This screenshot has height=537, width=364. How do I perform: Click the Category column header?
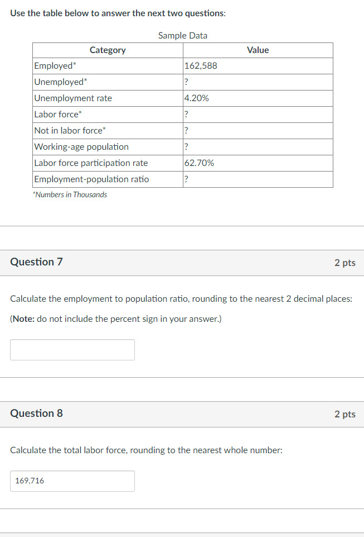click(107, 50)
